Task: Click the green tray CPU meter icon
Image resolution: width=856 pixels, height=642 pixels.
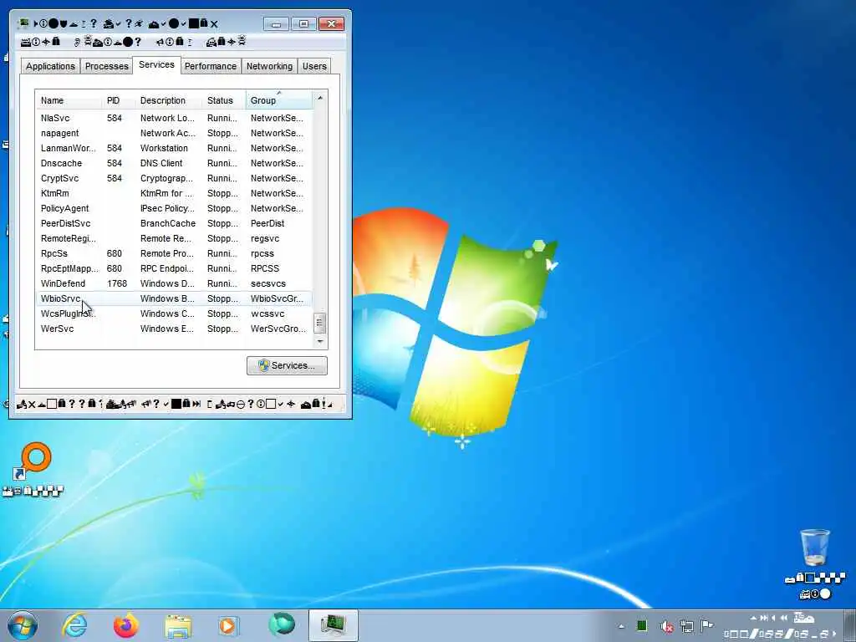Action: pyautogui.click(x=642, y=626)
